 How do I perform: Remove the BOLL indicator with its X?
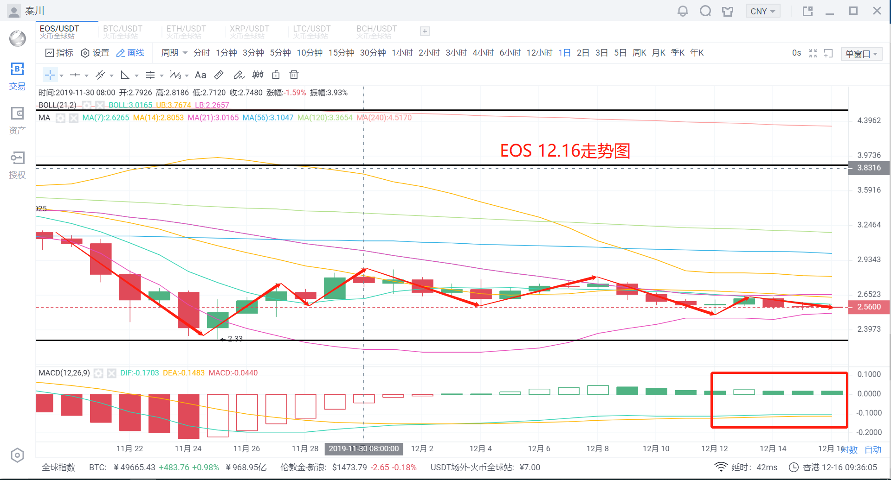click(x=99, y=105)
